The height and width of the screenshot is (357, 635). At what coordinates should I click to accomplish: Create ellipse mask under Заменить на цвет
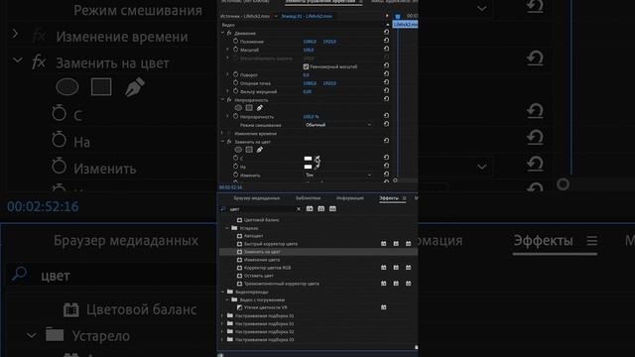[x=238, y=150]
